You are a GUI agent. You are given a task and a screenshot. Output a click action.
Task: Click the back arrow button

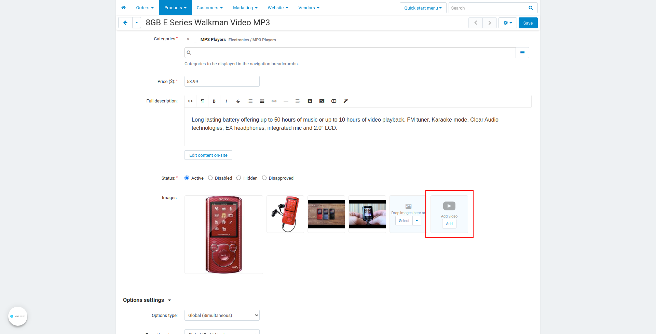tap(125, 23)
